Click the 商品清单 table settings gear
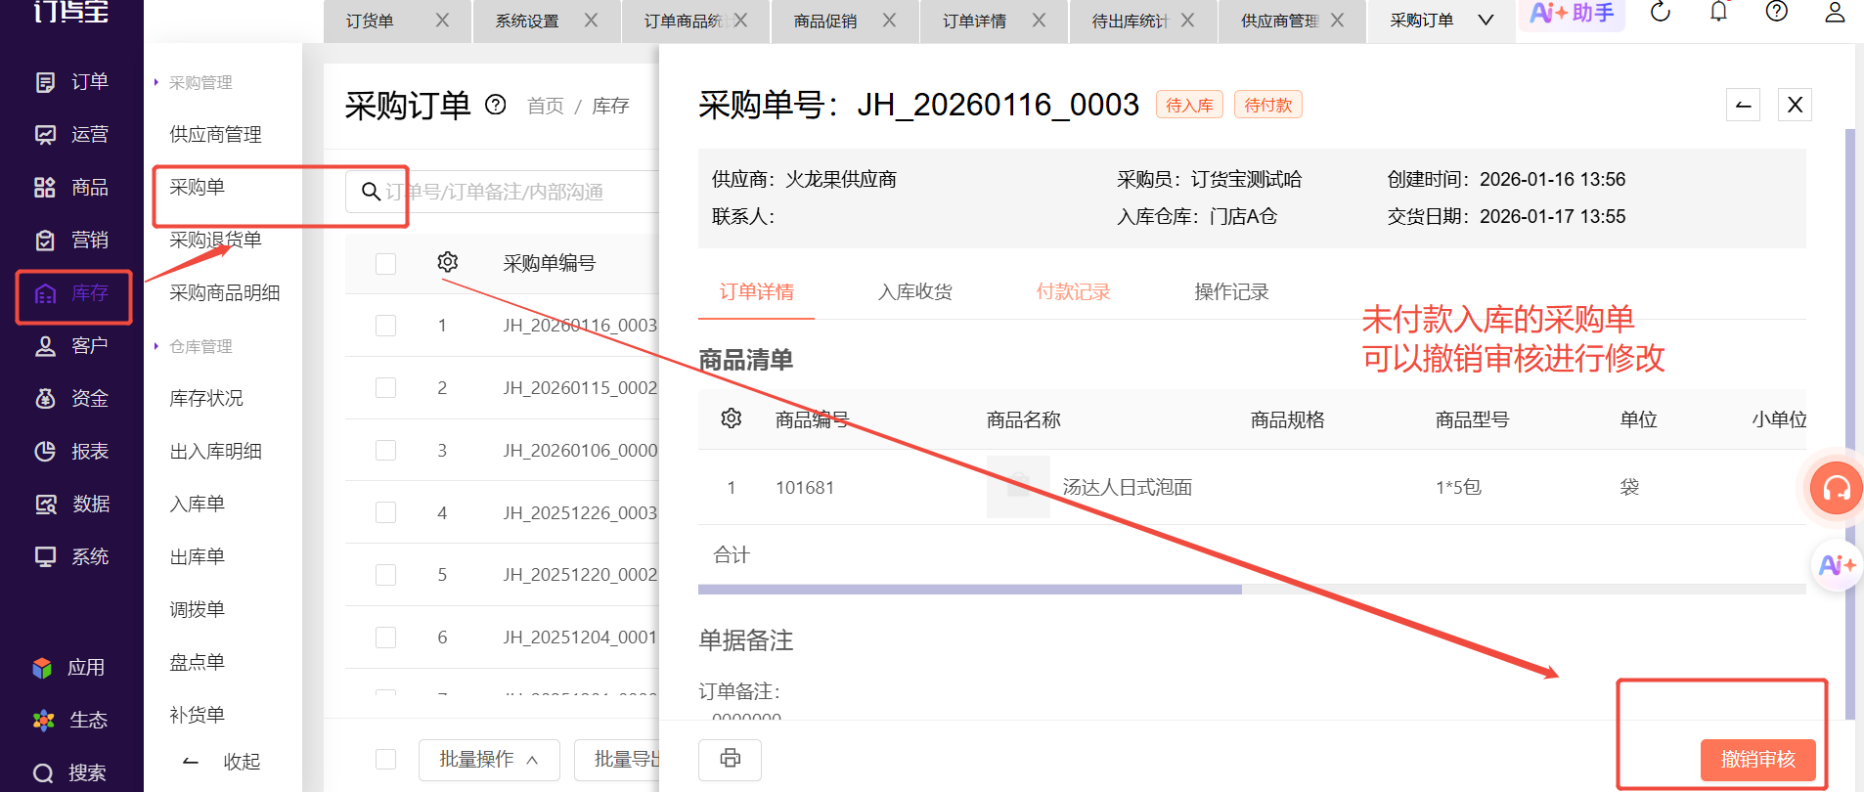The width and height of the screenshot is (1864, 792). 732,418
